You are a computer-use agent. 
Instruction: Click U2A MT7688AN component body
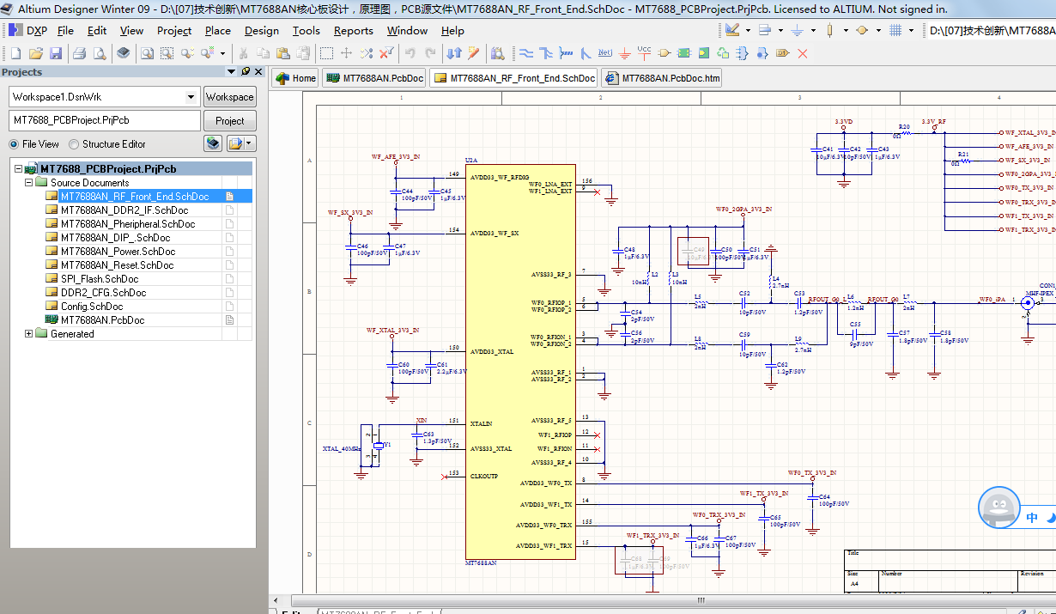[x=520, y=361]
